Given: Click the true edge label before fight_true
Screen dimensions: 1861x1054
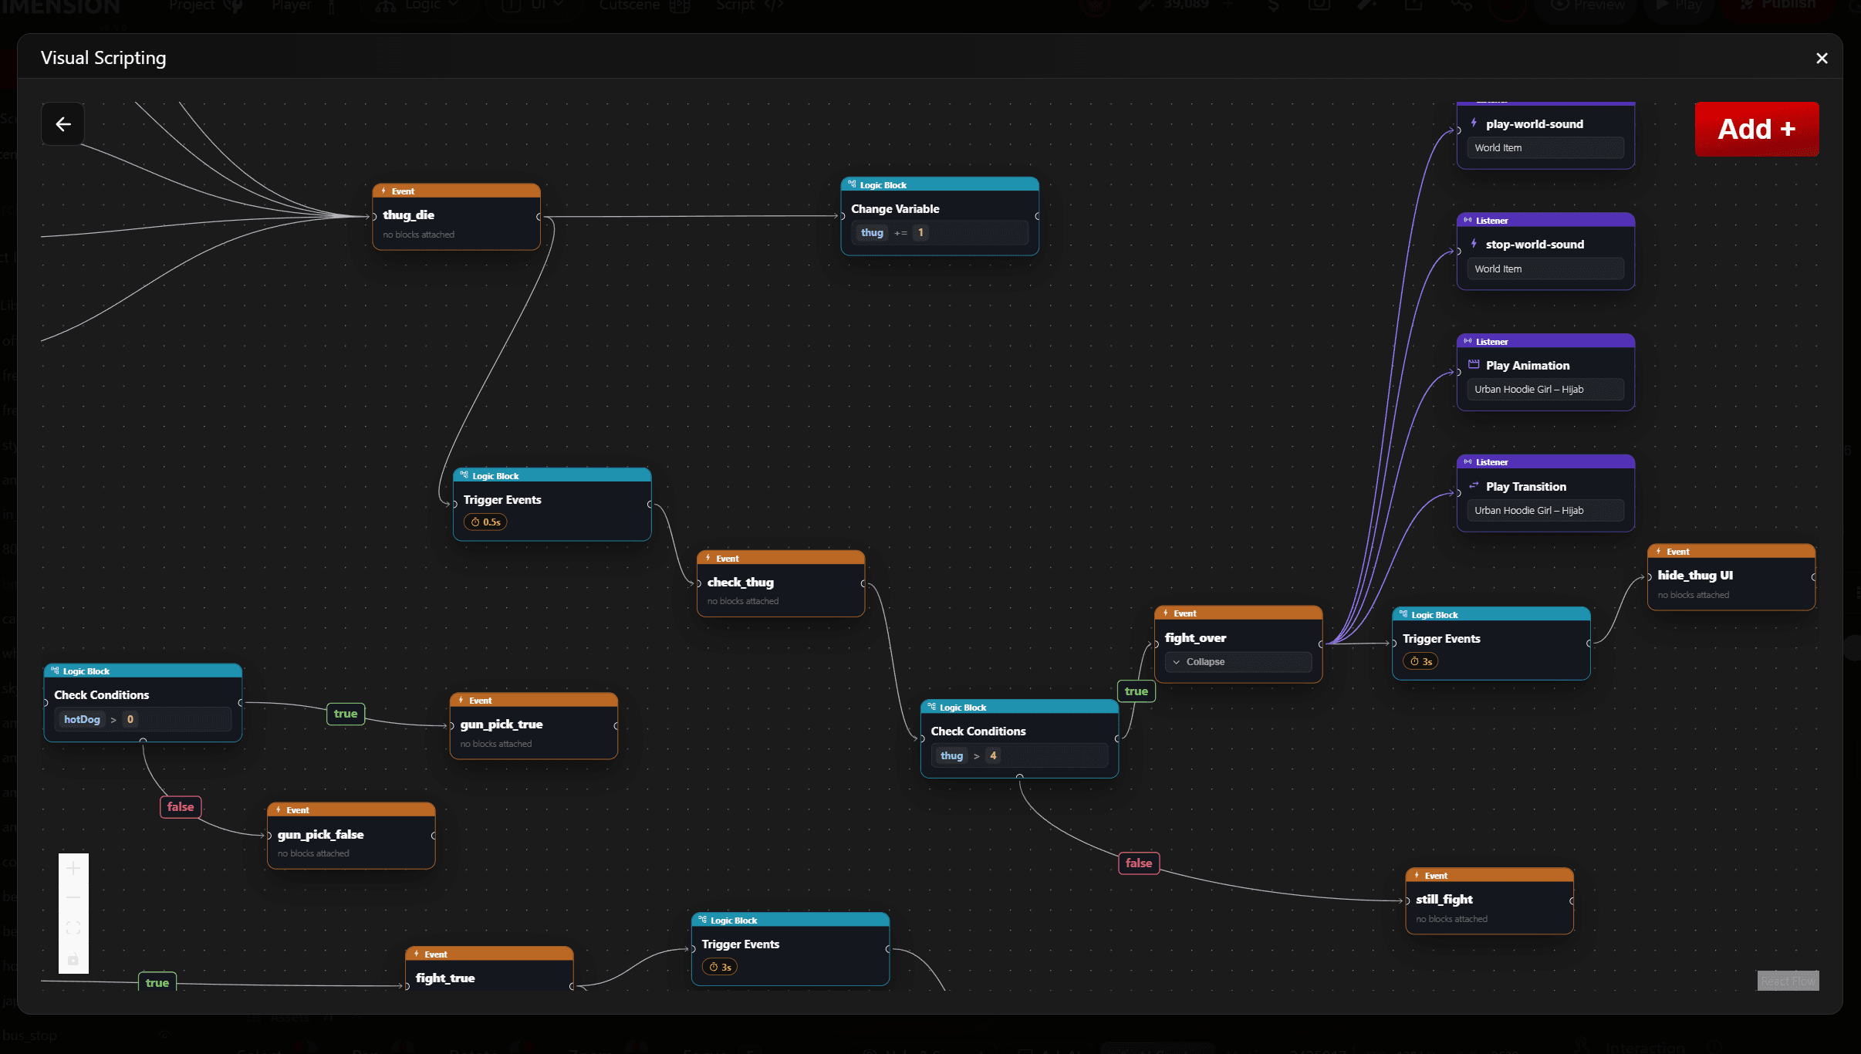Looking at the screenshot, I should click(x=157, y=982).
